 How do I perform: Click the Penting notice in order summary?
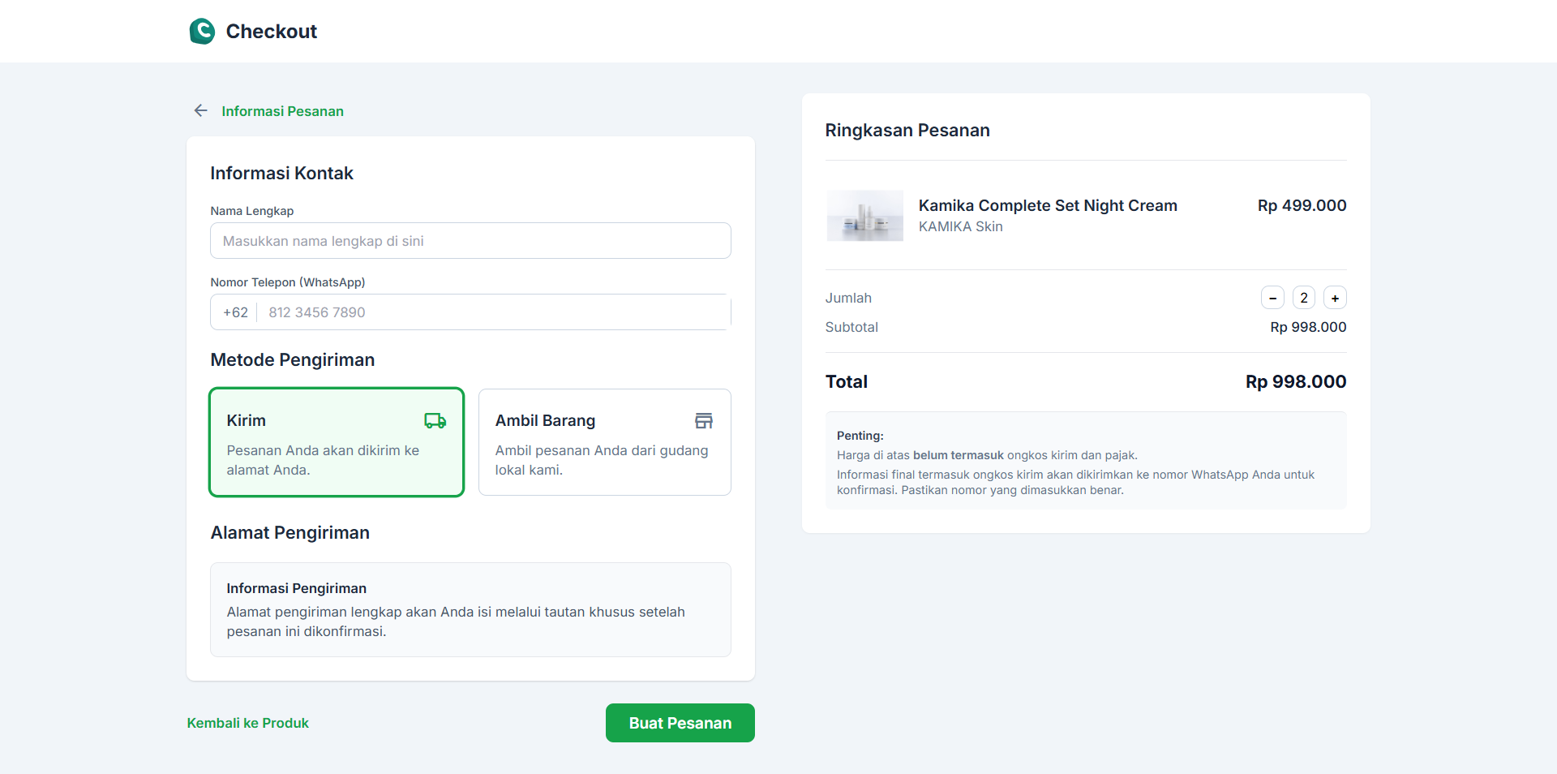coord(1085,461)
